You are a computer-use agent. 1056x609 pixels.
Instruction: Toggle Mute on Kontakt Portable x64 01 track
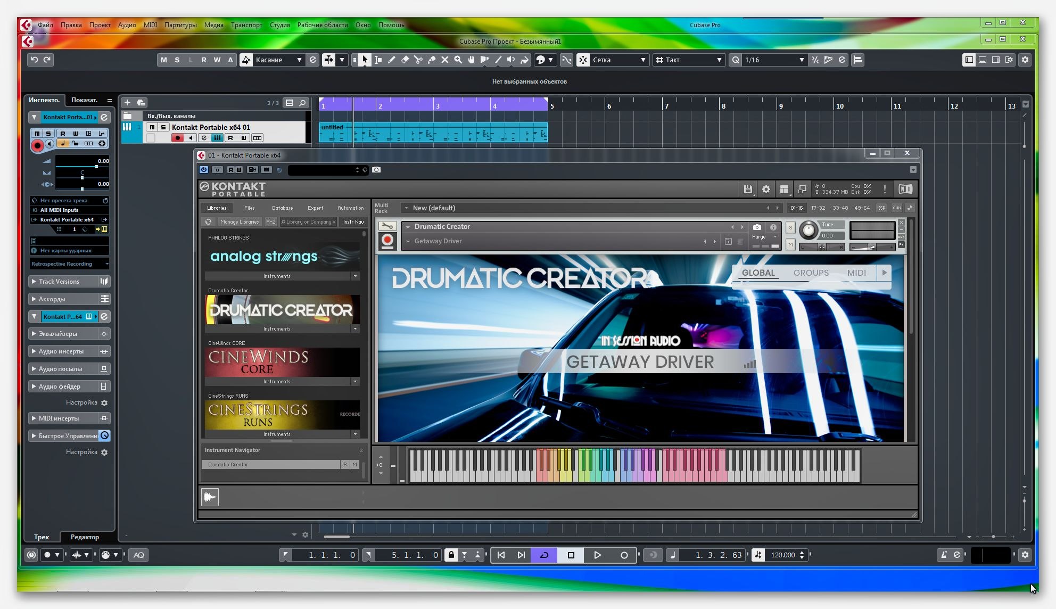pos(152,127)
